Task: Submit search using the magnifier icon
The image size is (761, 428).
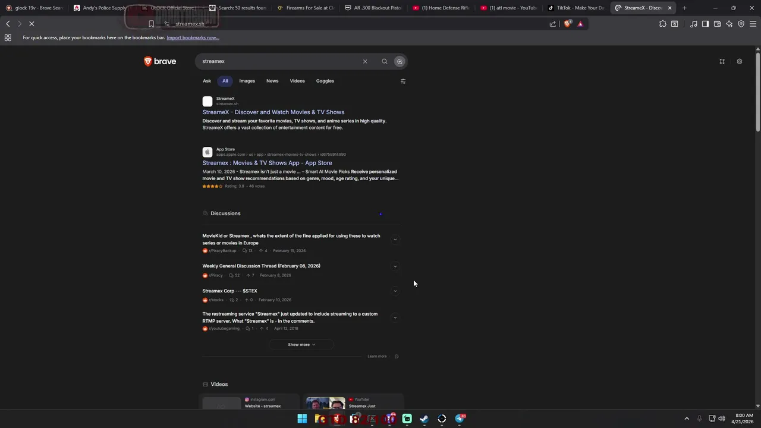Action: 385,61
